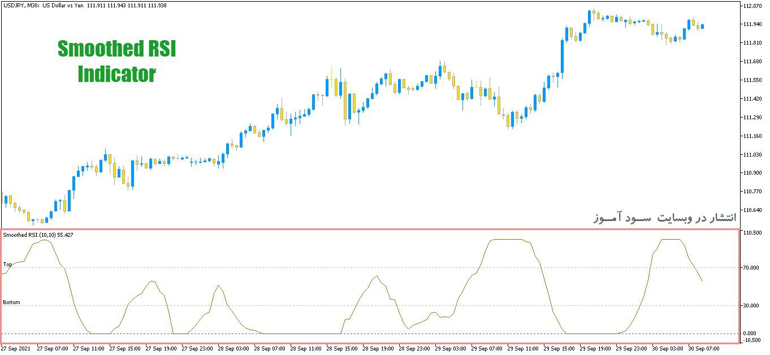
Task: Click the Persian watermark text on chart
Action: click(x=665, y=218)
